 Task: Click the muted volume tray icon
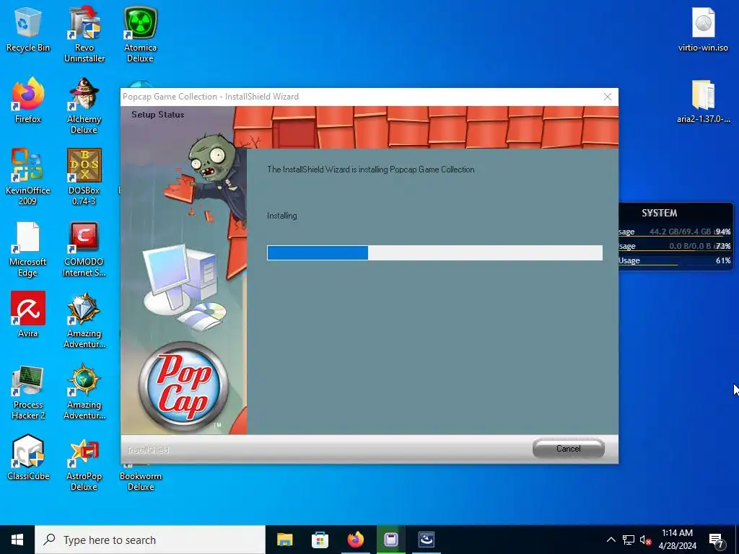tap(645, 540)
